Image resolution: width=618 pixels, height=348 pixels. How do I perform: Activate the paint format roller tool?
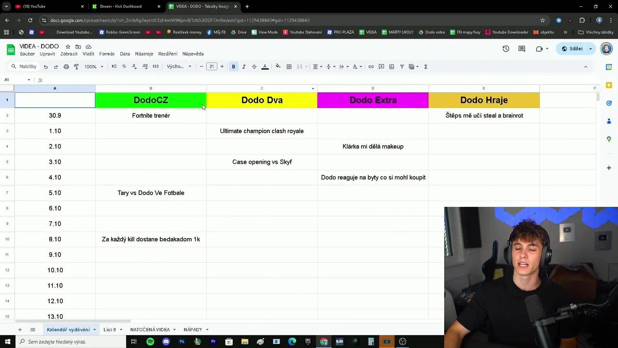[x=76, y=67]
